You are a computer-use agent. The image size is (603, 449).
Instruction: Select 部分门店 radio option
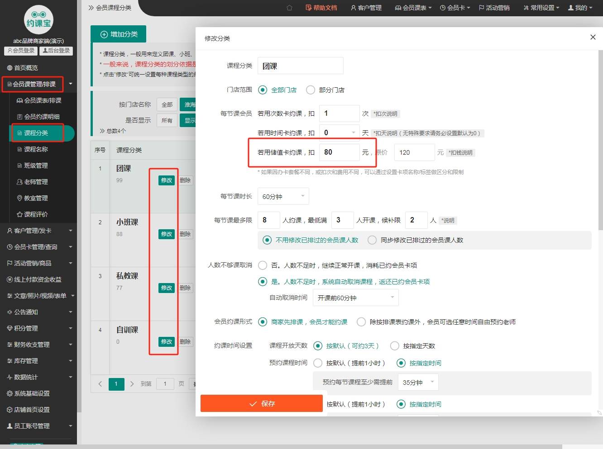click(x=325, y=90)
